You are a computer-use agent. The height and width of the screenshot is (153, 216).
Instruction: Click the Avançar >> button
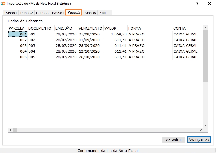click(x=199, y=140)
